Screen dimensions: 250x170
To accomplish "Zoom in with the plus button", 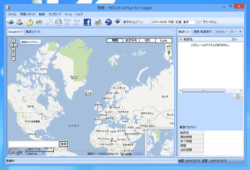I will 14,54.
